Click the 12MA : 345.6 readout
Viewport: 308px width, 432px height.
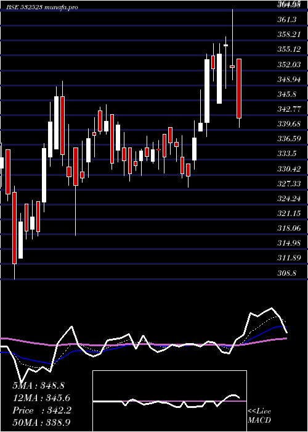pos(41,398)
